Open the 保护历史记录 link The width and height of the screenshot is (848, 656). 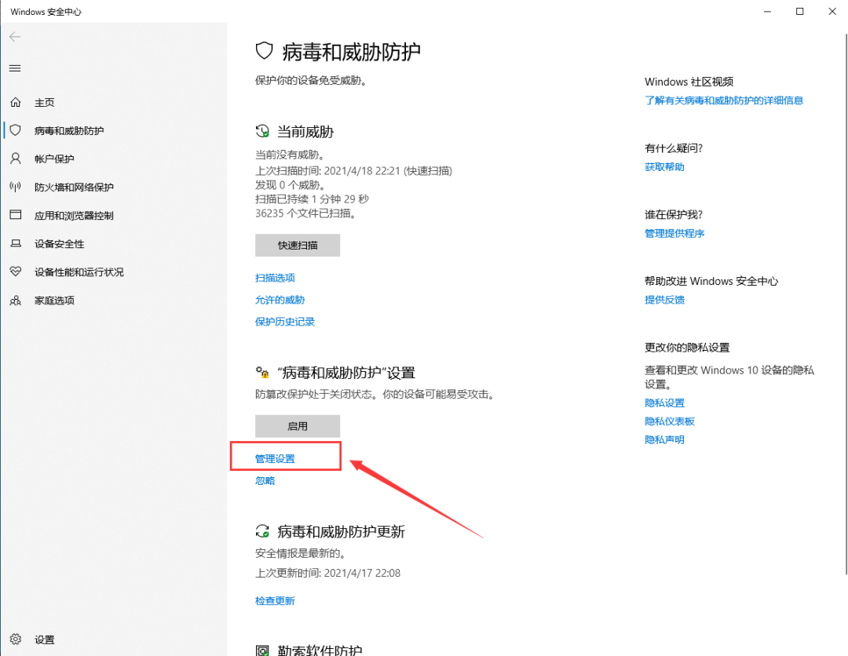point(285,322)
